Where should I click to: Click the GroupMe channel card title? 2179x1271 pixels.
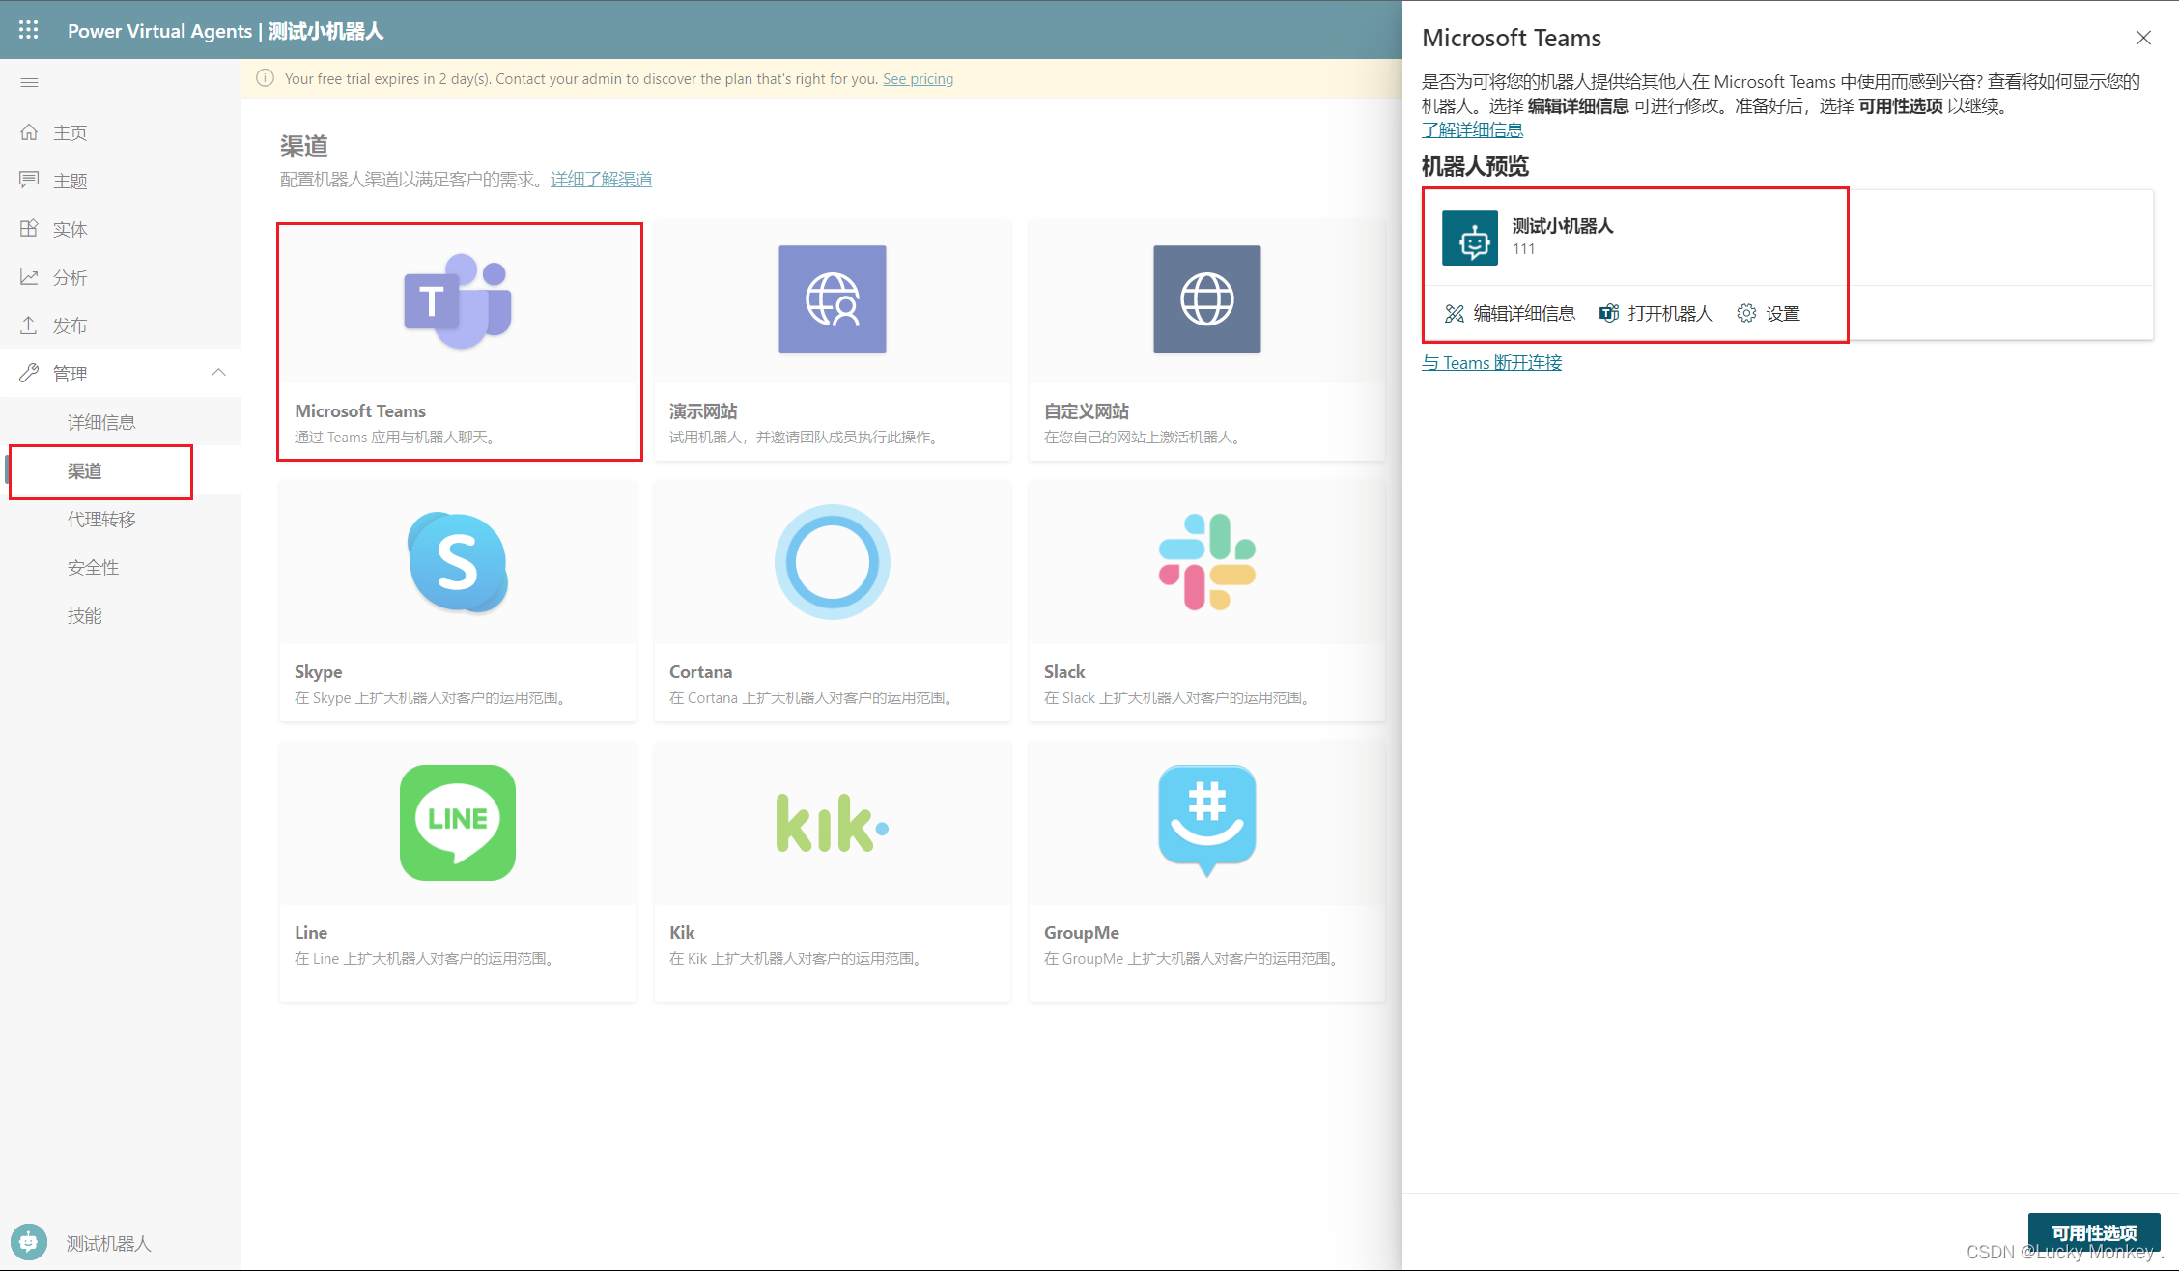1082,933
